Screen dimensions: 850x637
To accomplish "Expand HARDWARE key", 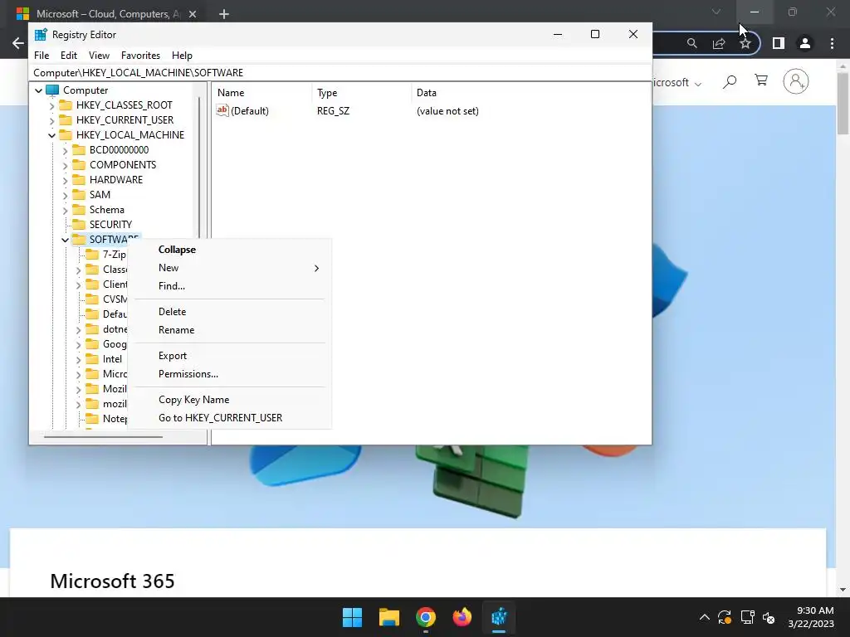I will tap(65, 180).
